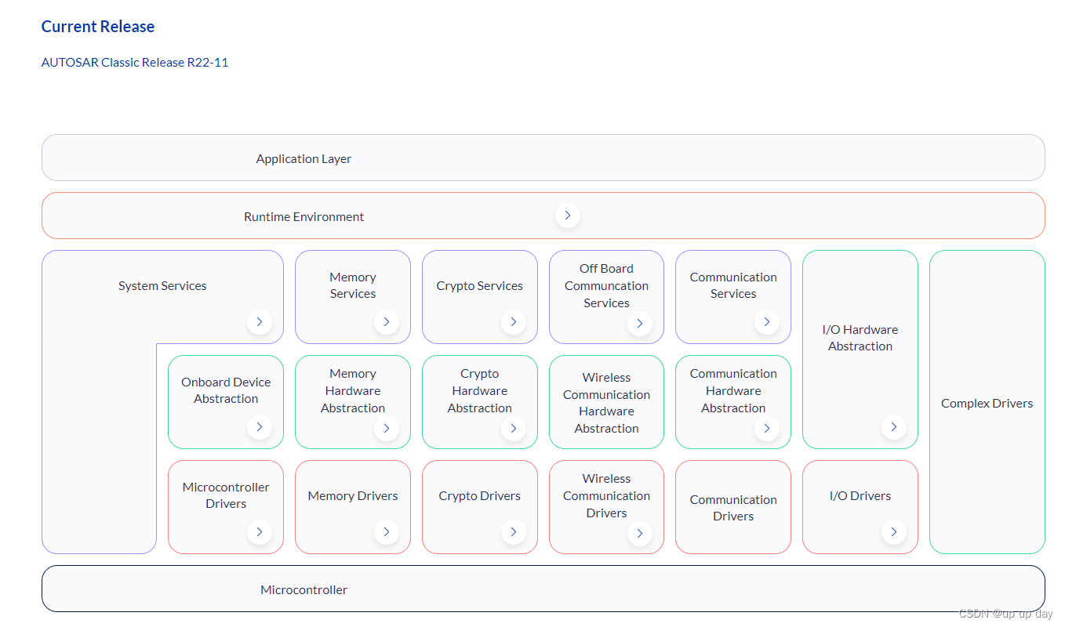Click the Communication Drivers label
Image resolution: width=1065 pixels, height=627 pixels.
[x=733, y=508]
